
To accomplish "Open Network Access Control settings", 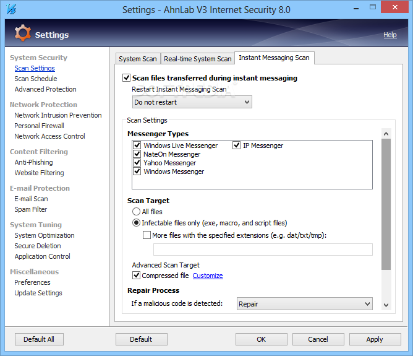I will [49, 136].
